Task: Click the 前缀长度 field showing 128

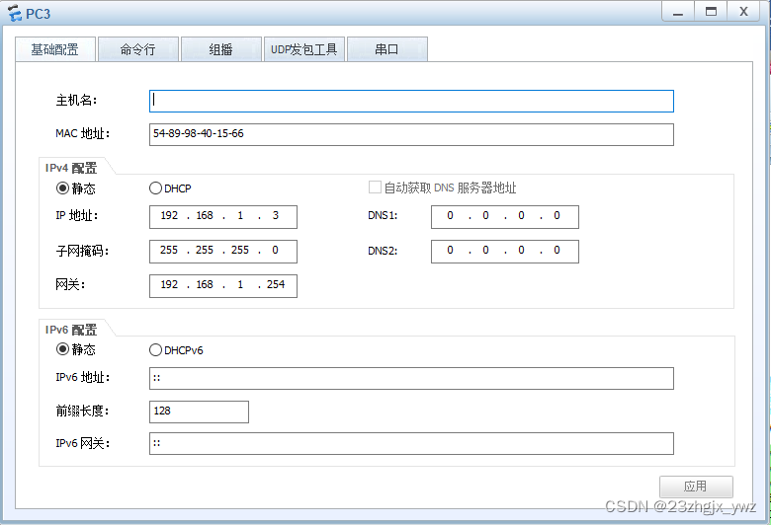Action: click(199, 412)
